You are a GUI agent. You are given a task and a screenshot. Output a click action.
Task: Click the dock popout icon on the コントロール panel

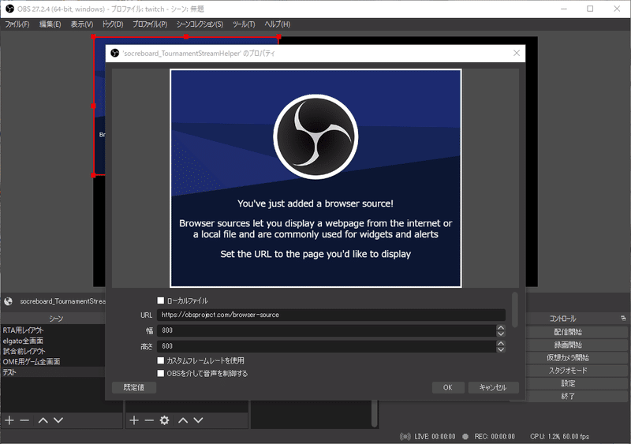[x=623, y=318]
